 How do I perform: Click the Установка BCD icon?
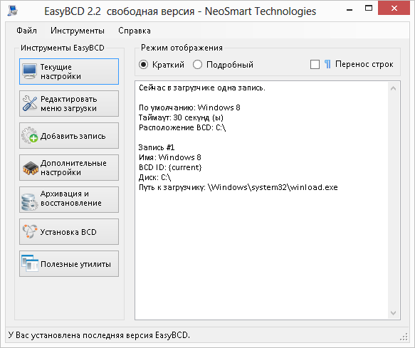click(x=29, y=231)
